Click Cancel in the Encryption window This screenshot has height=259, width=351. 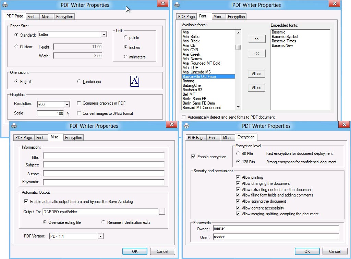pyautogui.click(x=335, y=251)
